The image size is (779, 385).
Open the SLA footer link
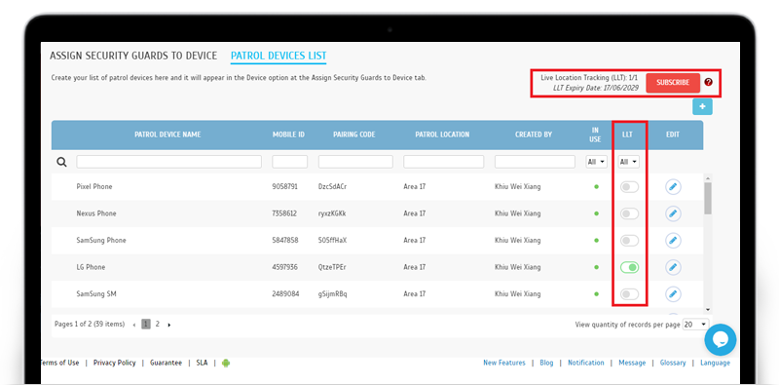click(202, 363)
